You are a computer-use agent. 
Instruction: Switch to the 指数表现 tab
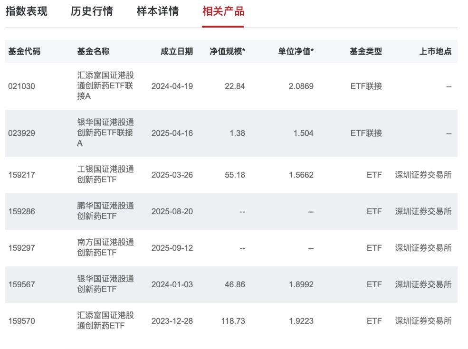point(26,11)
